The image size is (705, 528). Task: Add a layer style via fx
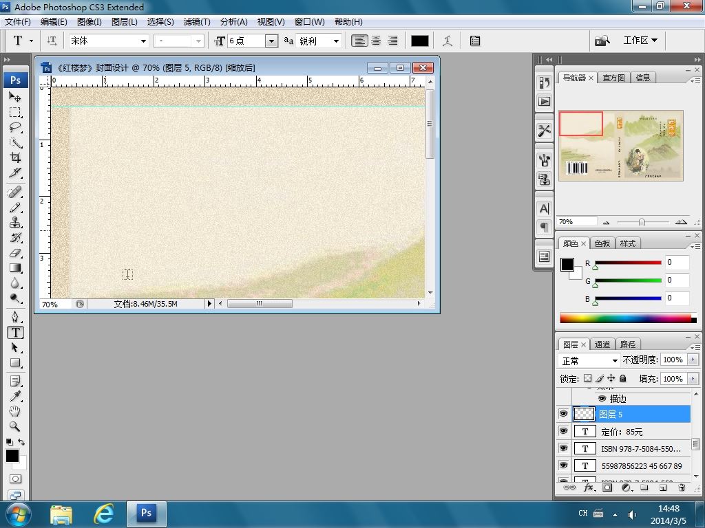pos(589,487)
